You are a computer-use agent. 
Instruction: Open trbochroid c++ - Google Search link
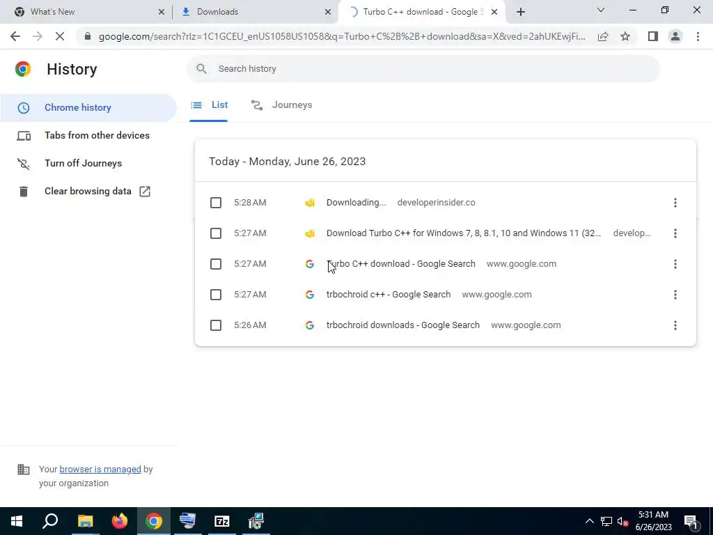tap(389, 295)
